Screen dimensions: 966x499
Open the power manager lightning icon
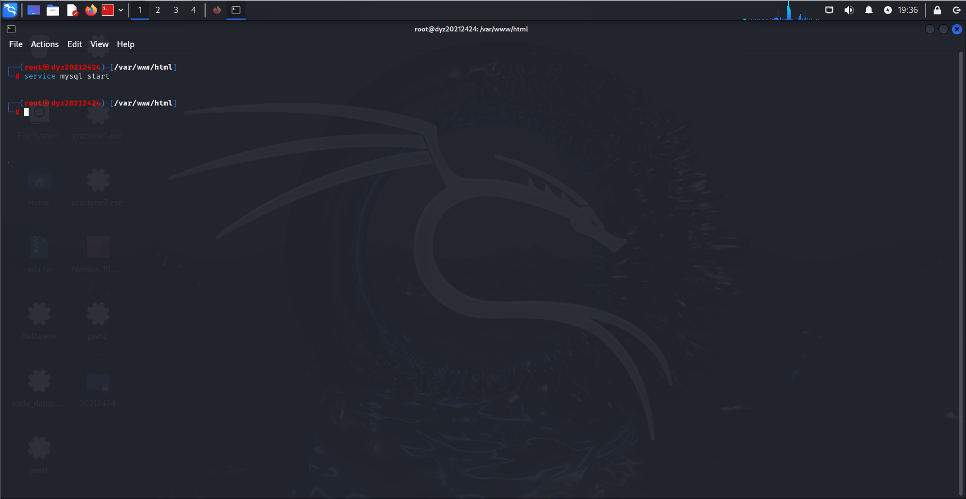tap(888, 10)
